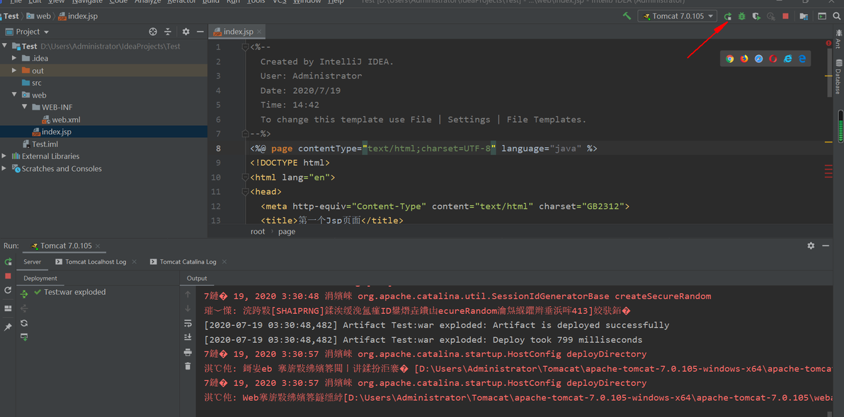This screenshot has height=417, width=844.
Task: Preview page in Firefox browser icon
Action: [x=744, y=59]
